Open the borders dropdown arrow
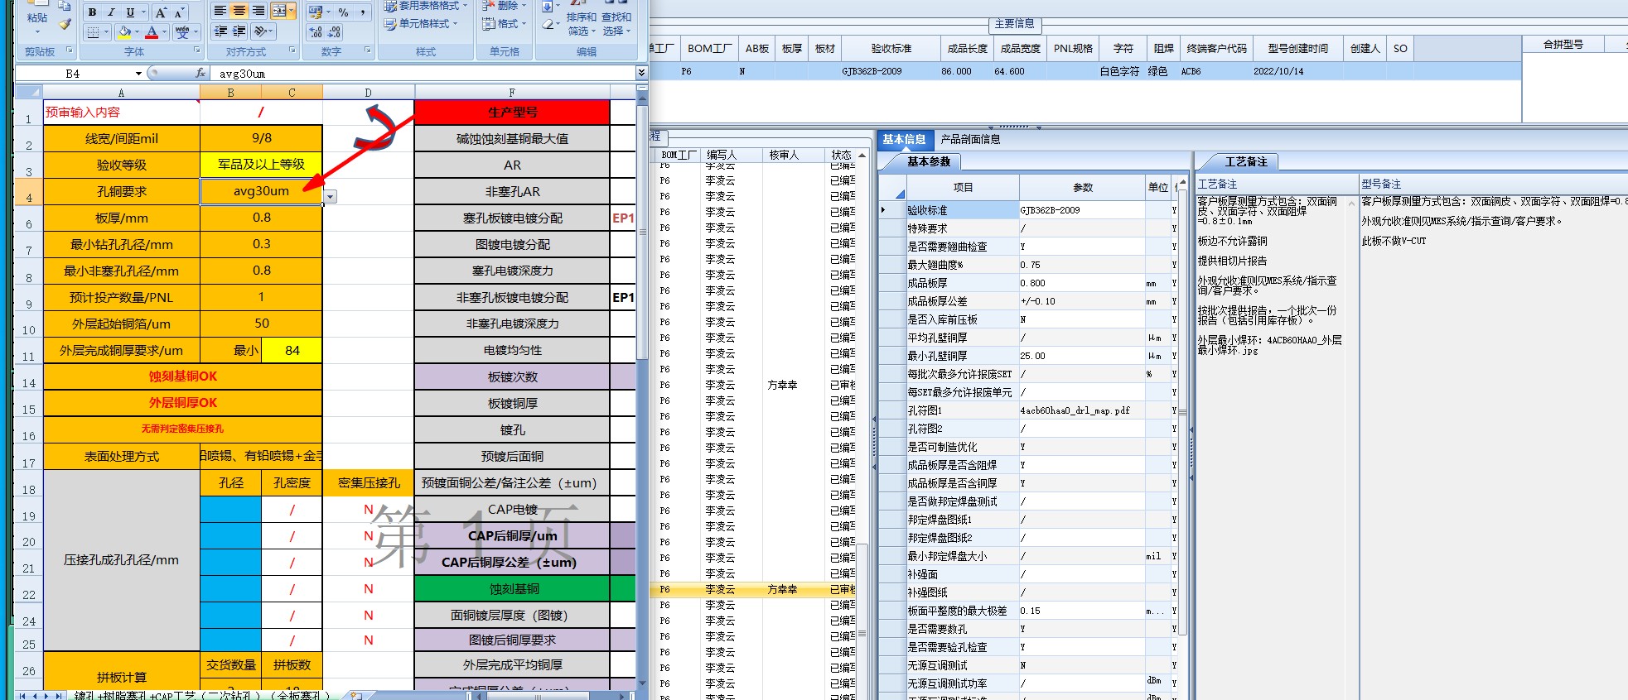Image resolution: width=1628 pixels, height=700 pixels. point(106,32)
